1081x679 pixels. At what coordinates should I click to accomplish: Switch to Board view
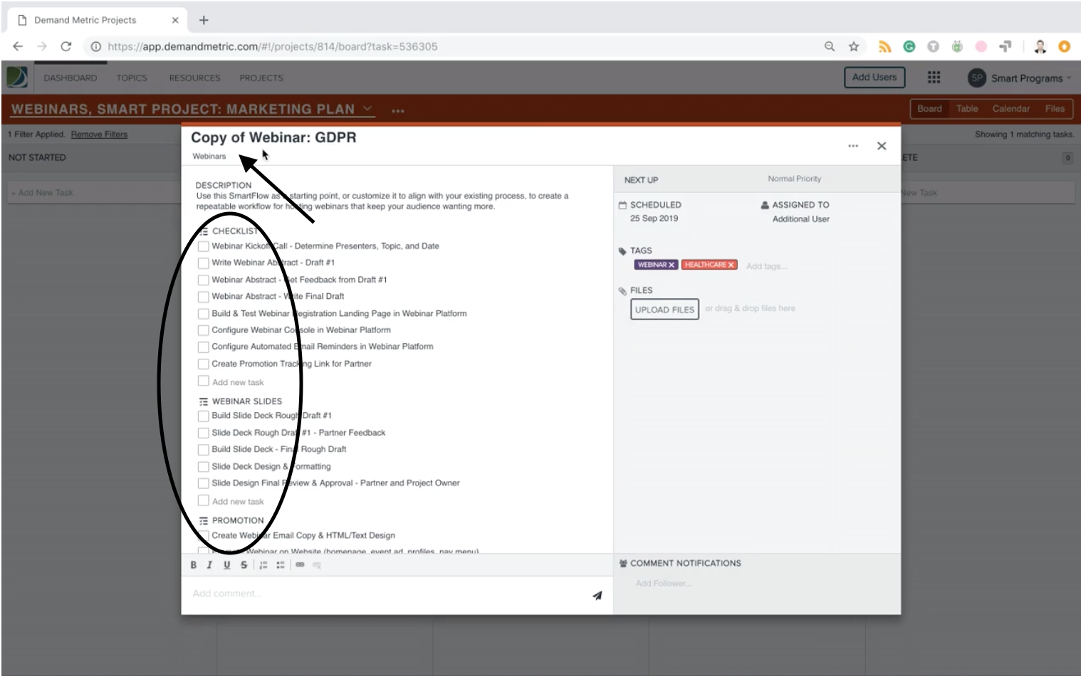(x=929, y=109)
